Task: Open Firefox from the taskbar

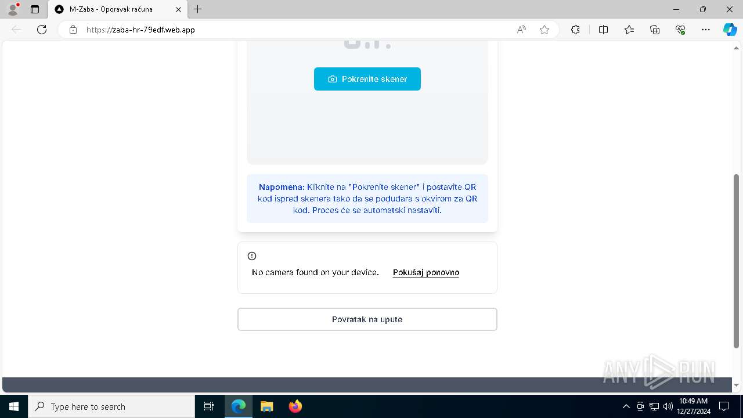Action: click(295, 406)
